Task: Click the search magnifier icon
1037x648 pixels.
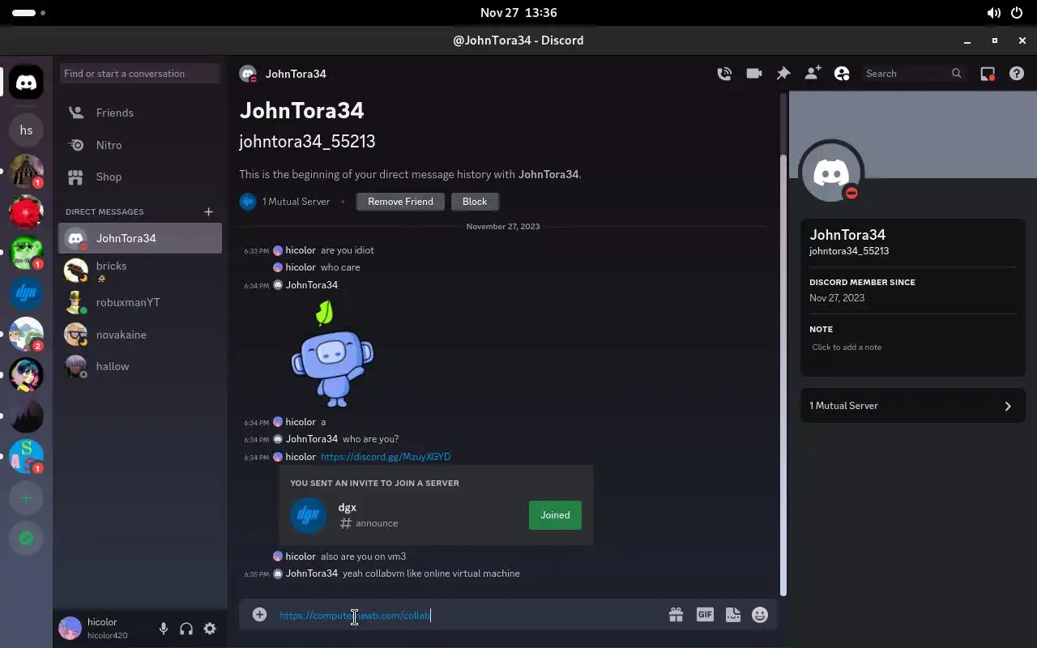Action: 957,74
